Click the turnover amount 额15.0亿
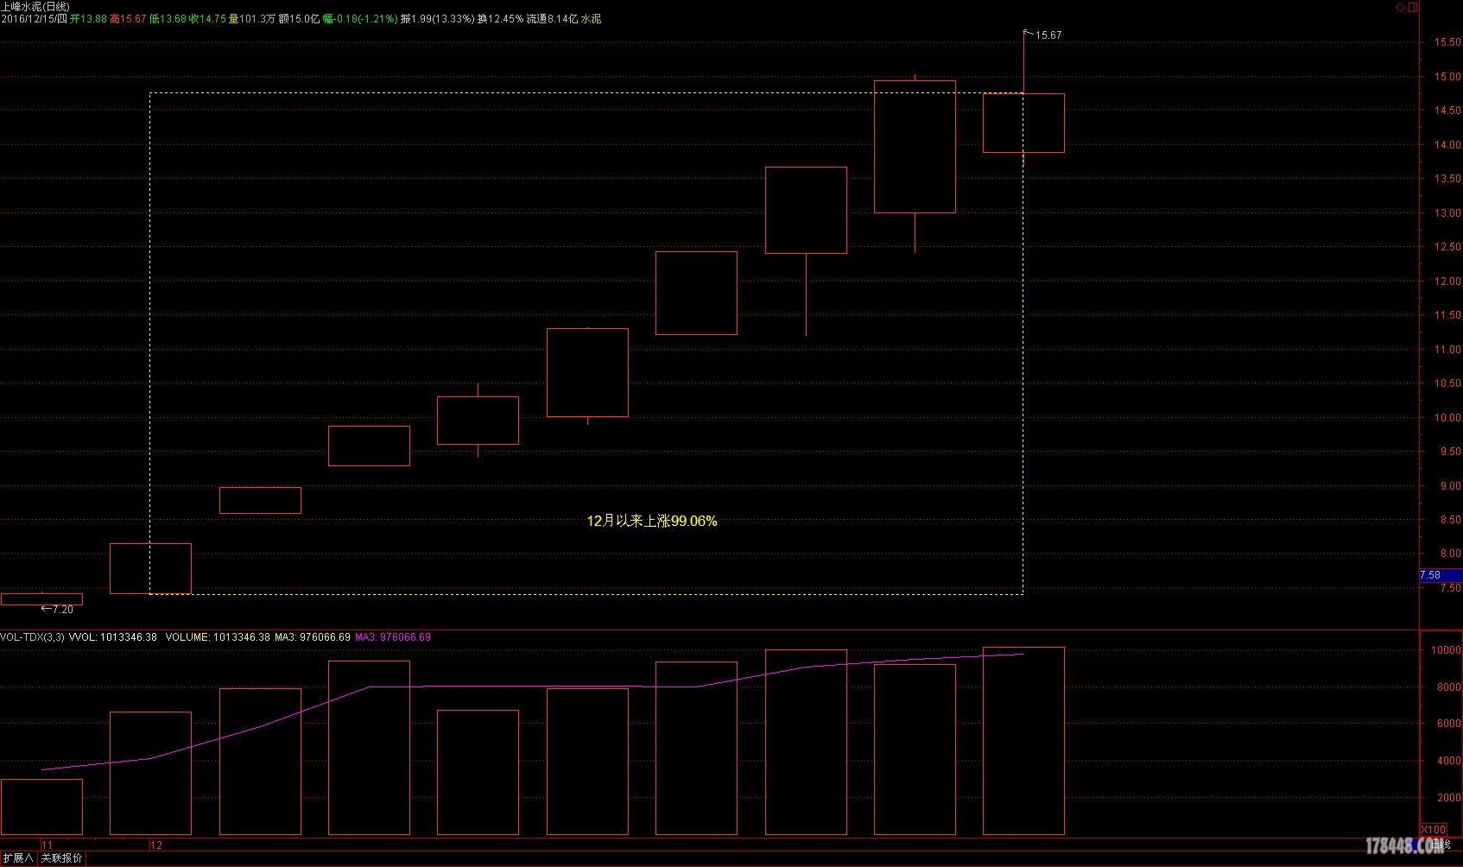Viewport: 1463px width, 867px height. pyautogui.click(x=299, y=18)
